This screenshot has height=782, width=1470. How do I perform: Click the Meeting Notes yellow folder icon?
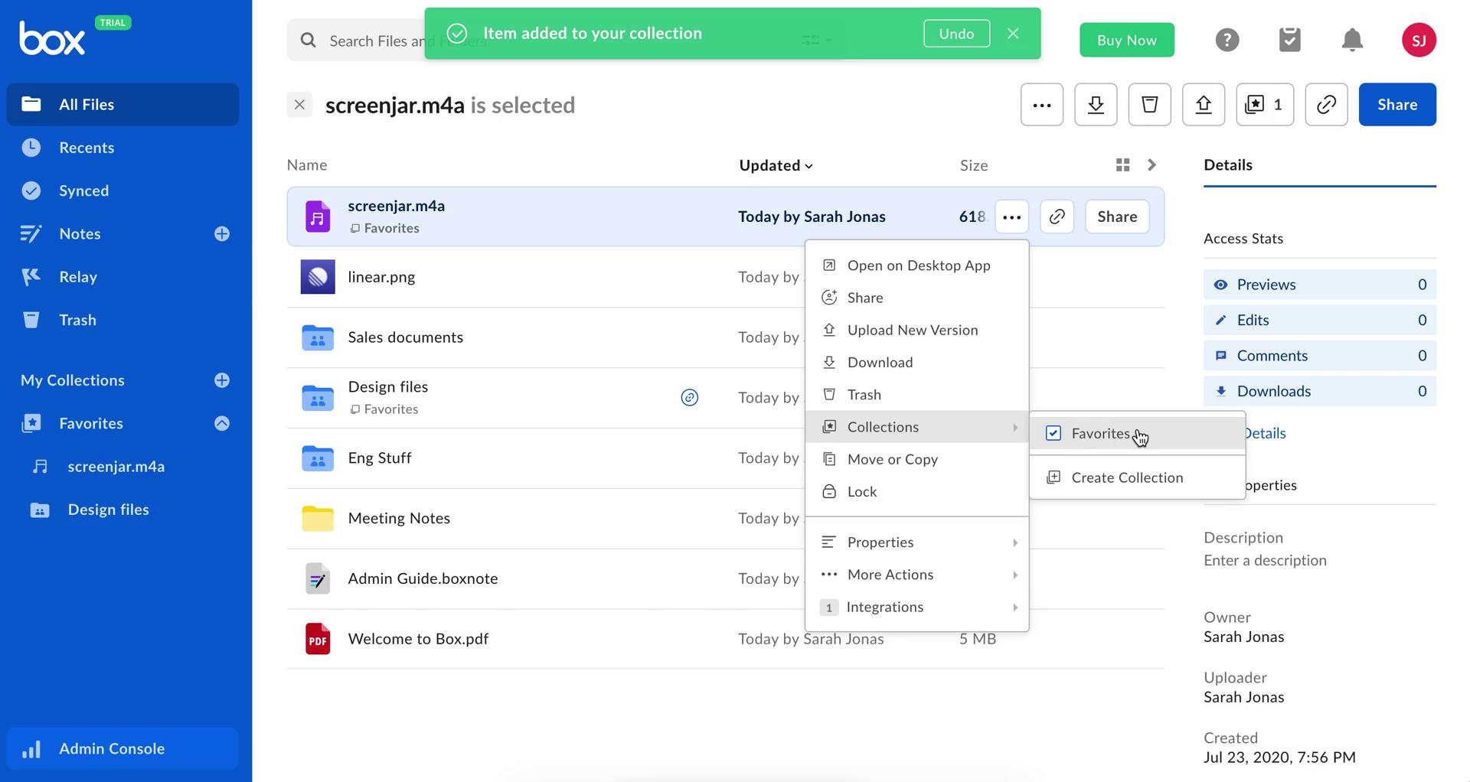[318, 519]
